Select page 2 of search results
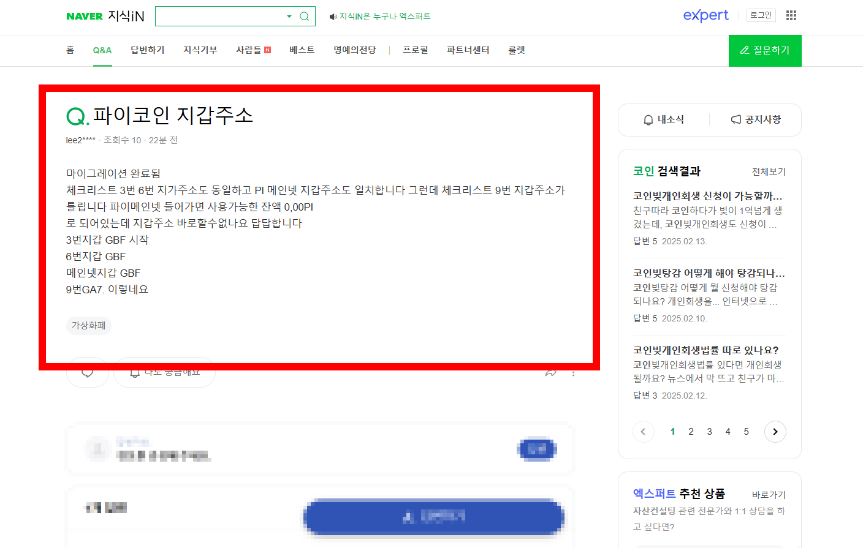863x548 pixels. pos(691,432)
